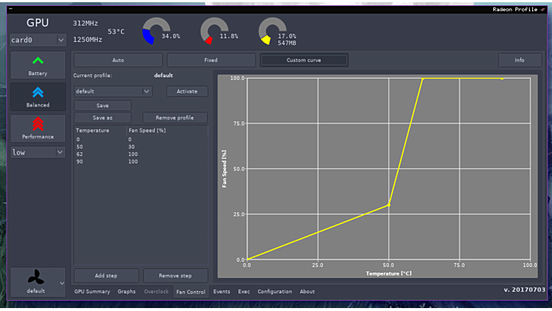Expand the low power level dropdown

coord(37,152)
